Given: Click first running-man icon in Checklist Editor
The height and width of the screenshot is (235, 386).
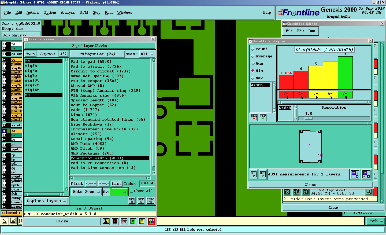Looking at the screenshot, I should point(287,192).
